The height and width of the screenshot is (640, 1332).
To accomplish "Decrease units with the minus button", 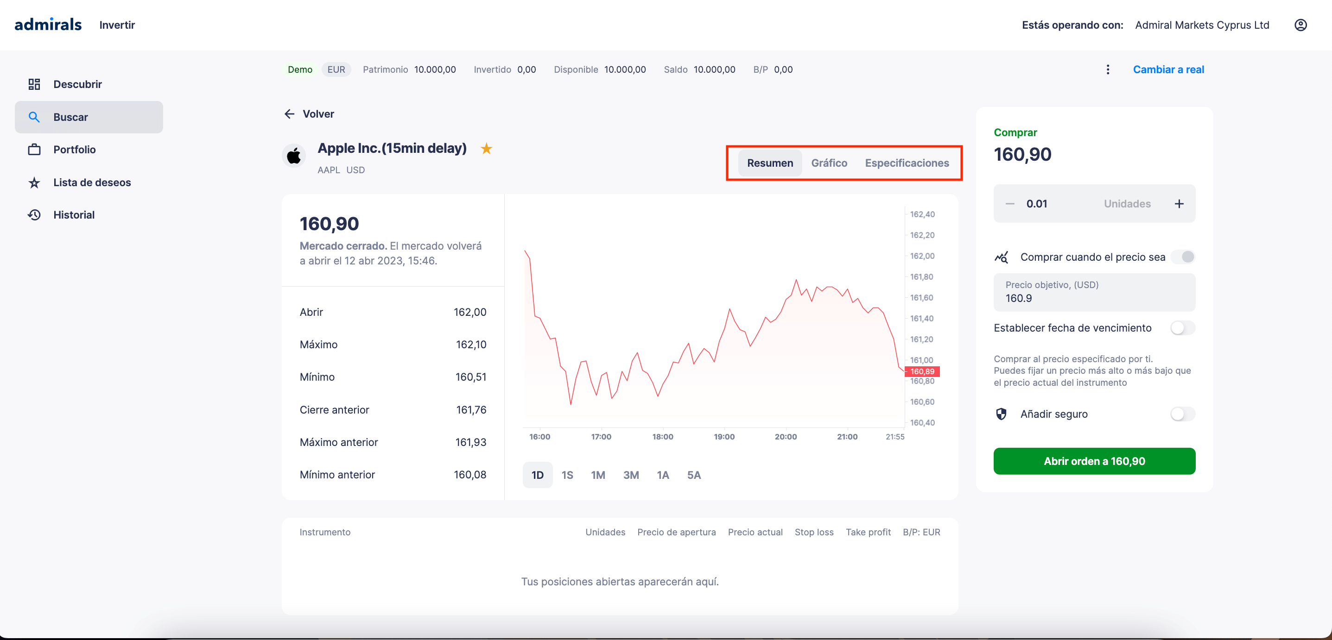I will tap(1010, 203).
